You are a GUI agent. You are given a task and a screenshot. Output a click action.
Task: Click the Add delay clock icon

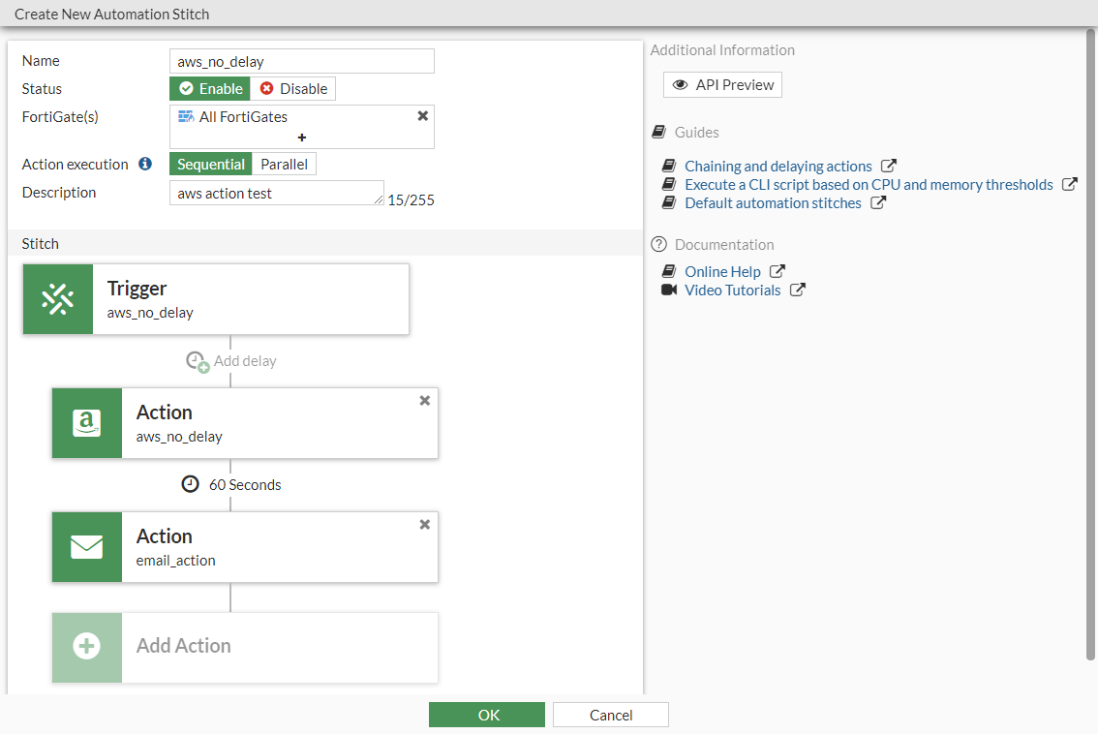coord(198,361)
